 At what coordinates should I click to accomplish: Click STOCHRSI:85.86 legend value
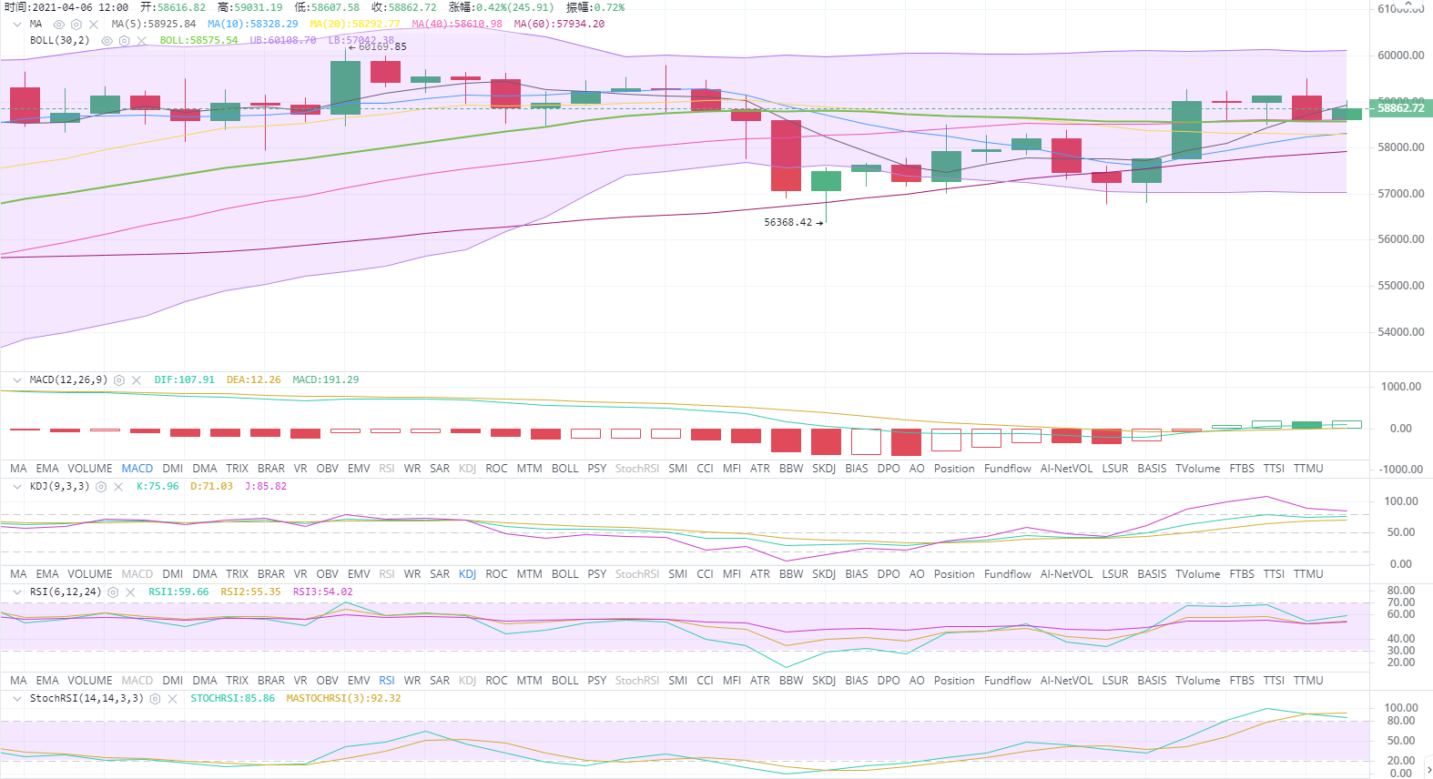(x=232, y=699)
